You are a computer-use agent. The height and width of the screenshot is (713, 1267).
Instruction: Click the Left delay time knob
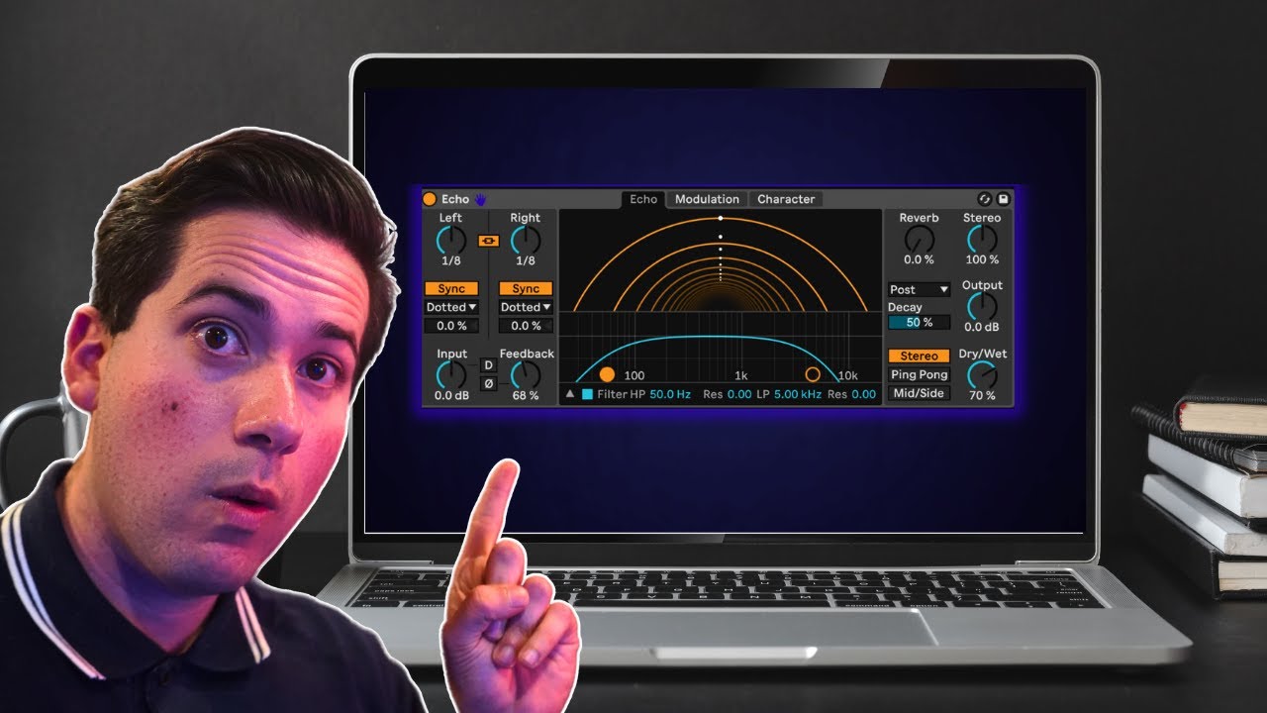point(451,240)
